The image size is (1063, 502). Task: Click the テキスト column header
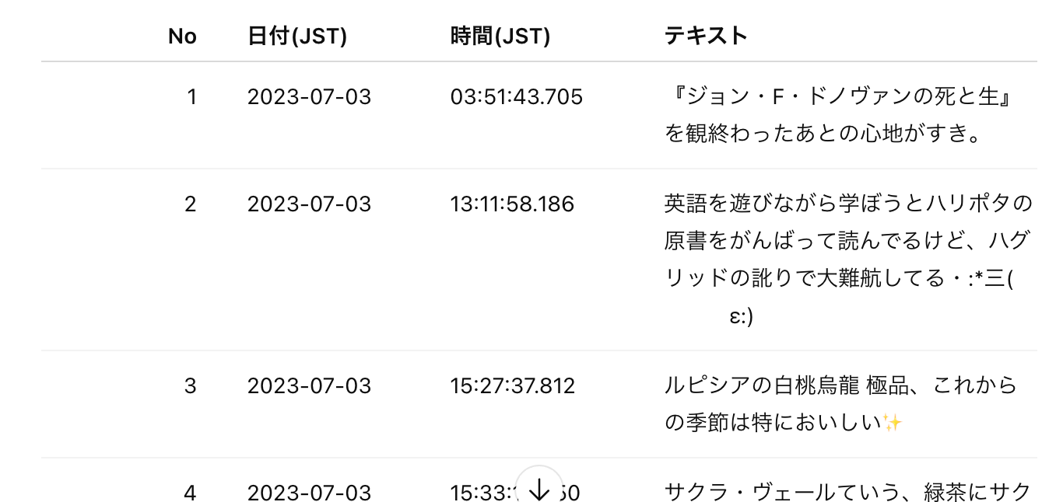706,37
